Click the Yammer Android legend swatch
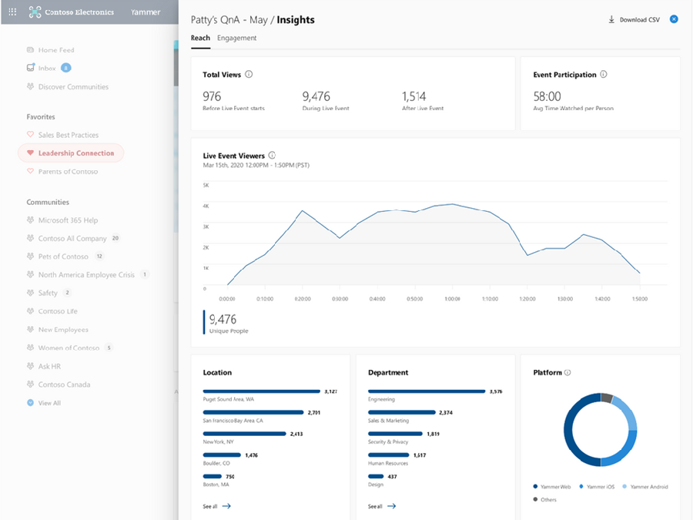The image size is (693, 520). point(624,486)
